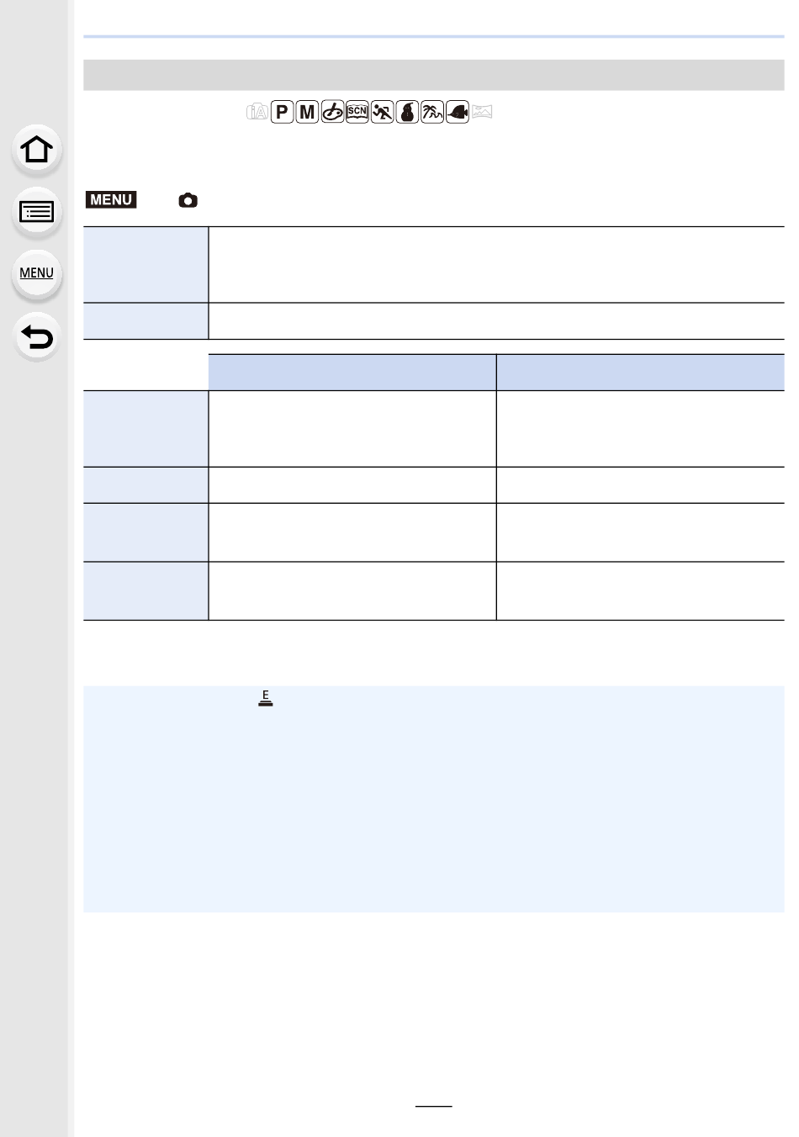
Task: Pick the SCN scene mode icon
Action: [x=357, y=112]
